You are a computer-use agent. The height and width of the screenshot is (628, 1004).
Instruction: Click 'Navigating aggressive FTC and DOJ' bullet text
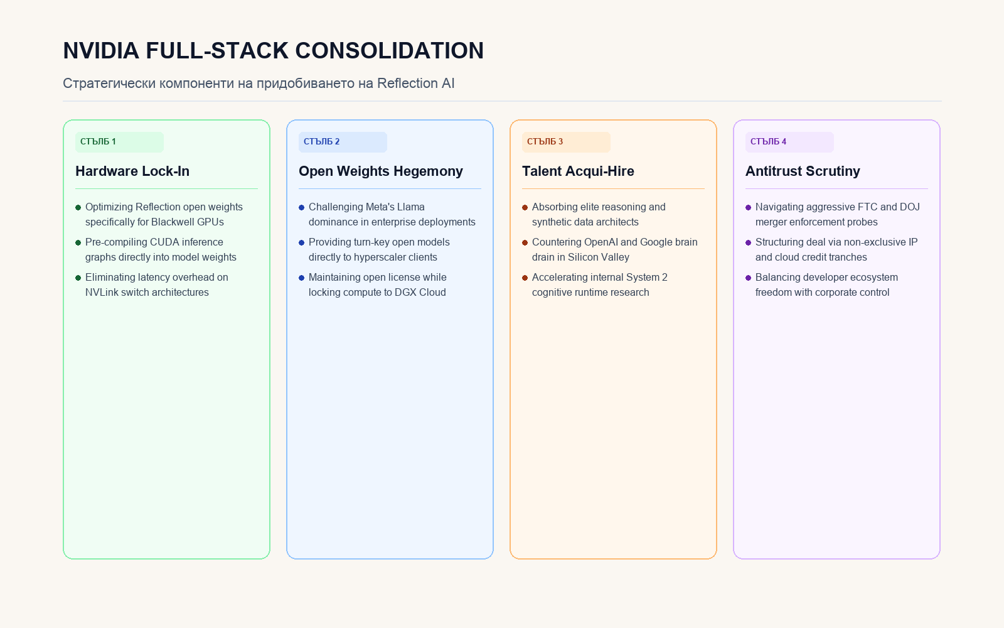click(x=838, y=214)
